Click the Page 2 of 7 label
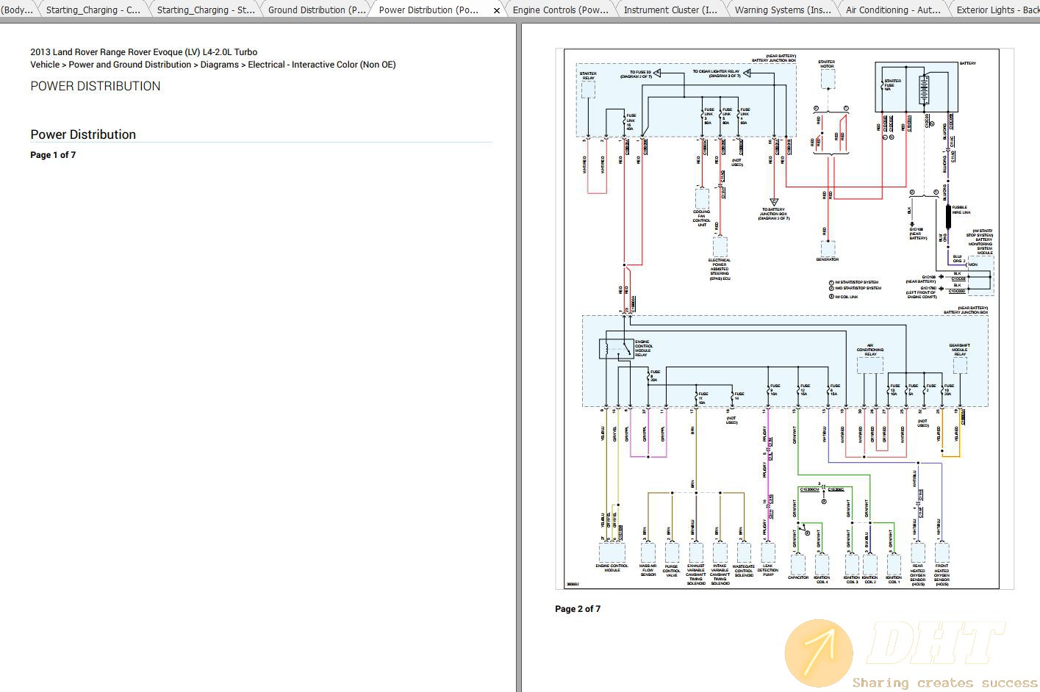Viewport: 1040px width, 692px height. [578, 609]
